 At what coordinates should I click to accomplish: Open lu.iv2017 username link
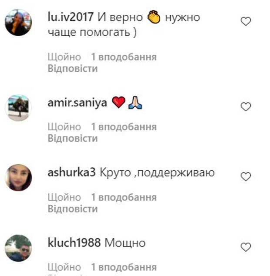click(71, 17)
